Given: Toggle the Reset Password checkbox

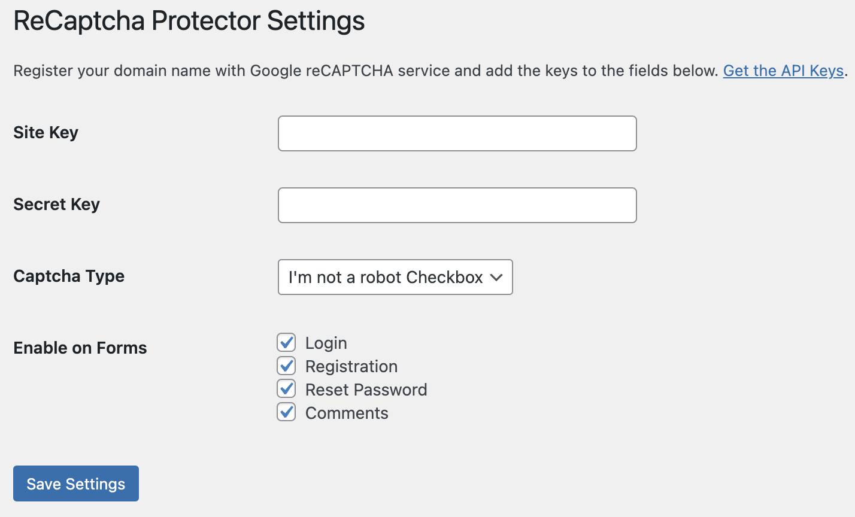Looking at the screenshot, I should click(x=286, y=389).
